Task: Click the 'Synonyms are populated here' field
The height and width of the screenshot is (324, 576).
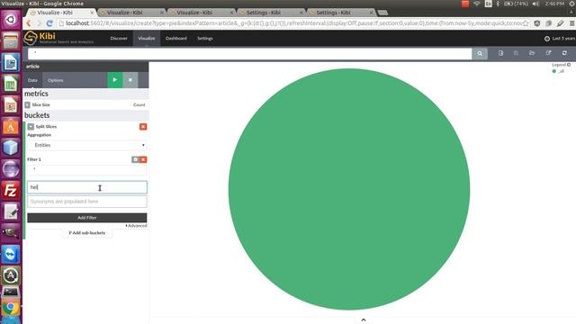Action: click(x=87, y=202)
